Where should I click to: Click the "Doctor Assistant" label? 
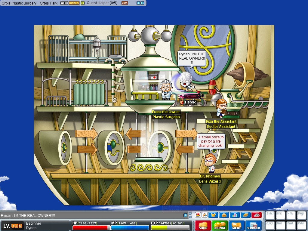[x=221, y=127]
